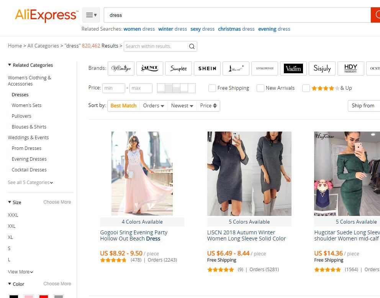Open the Prom Dresses category
Screen dimensions: 380x298
point(27,148)
